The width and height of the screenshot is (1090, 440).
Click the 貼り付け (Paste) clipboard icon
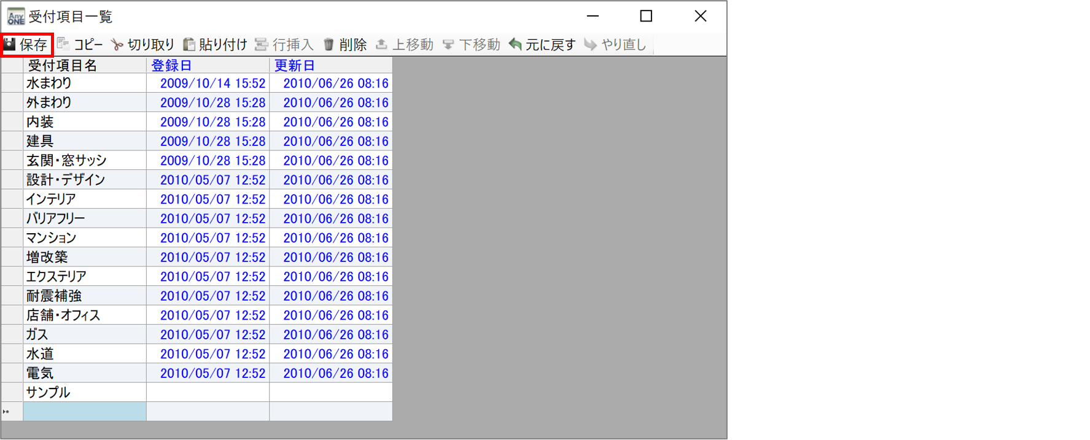(189, 44)
